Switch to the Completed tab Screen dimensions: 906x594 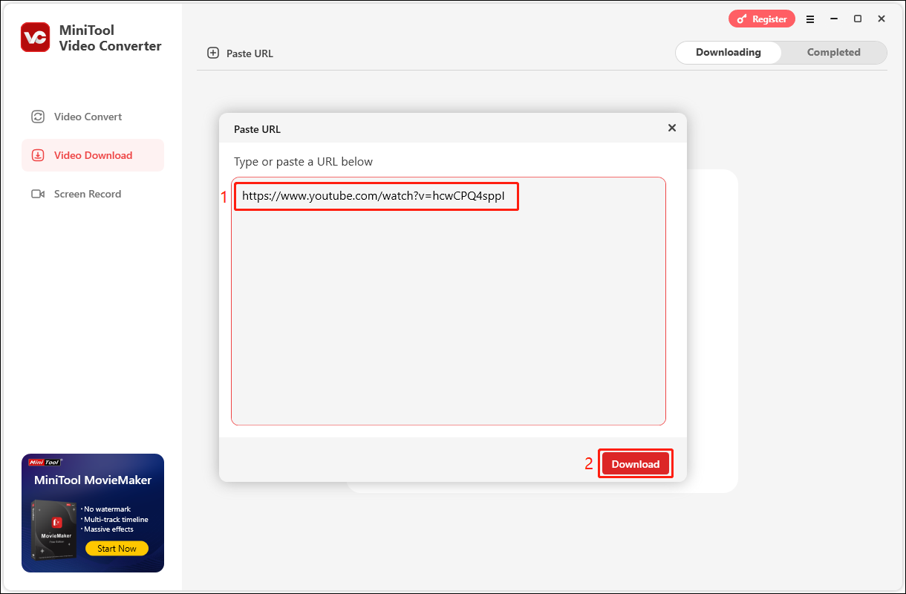[x=834, y=53]
